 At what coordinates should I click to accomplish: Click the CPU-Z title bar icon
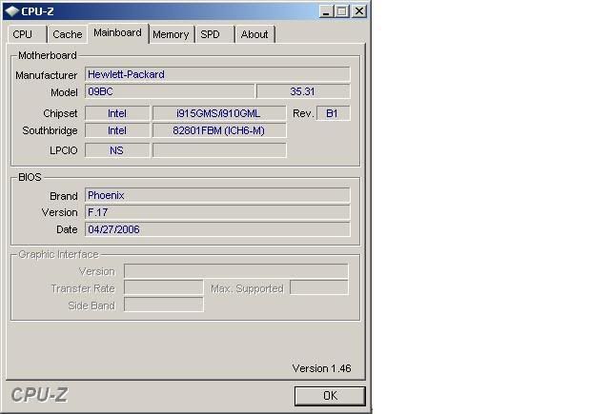11,10
